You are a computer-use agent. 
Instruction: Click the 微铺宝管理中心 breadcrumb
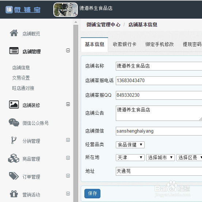pos(103,24)
